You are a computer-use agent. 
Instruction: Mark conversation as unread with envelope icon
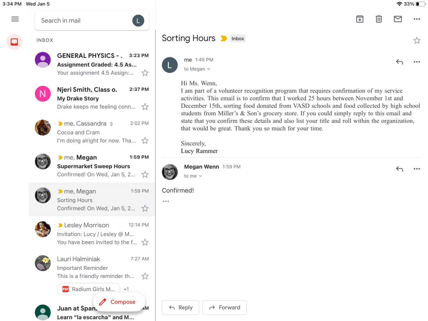tap(398, 19)
